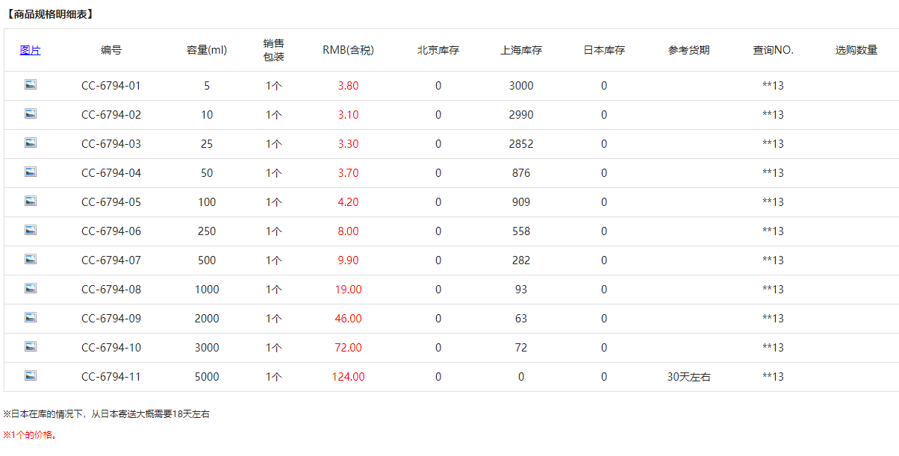The height and width of the screenshot is (456, 899).
Task: Click the 图片 header link
Action: click(31, 51)
